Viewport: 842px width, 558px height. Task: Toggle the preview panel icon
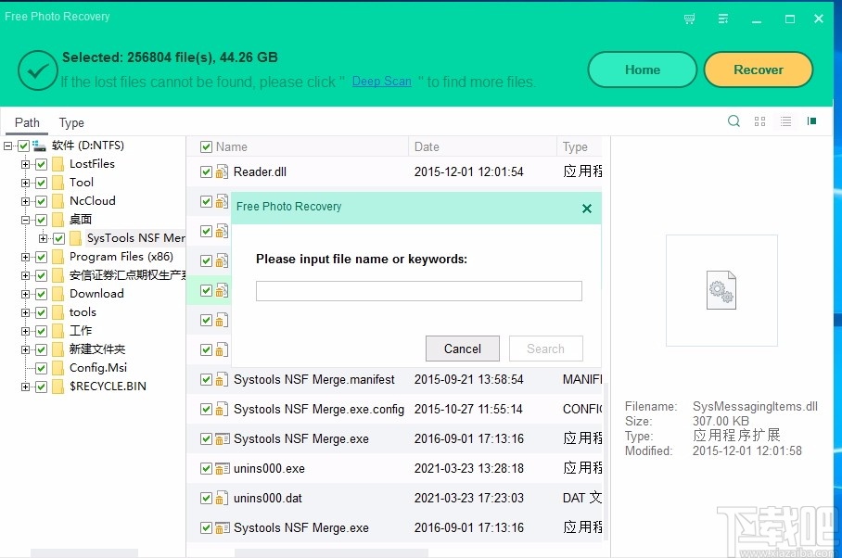[x=811, y=120]
